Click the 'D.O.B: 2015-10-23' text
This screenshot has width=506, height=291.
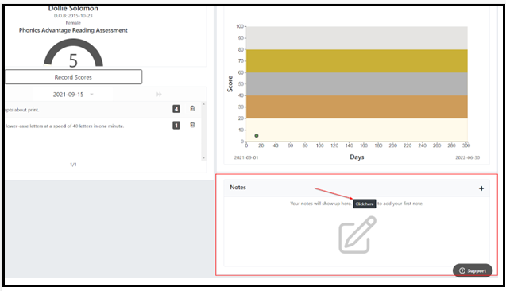coord(73,15)
